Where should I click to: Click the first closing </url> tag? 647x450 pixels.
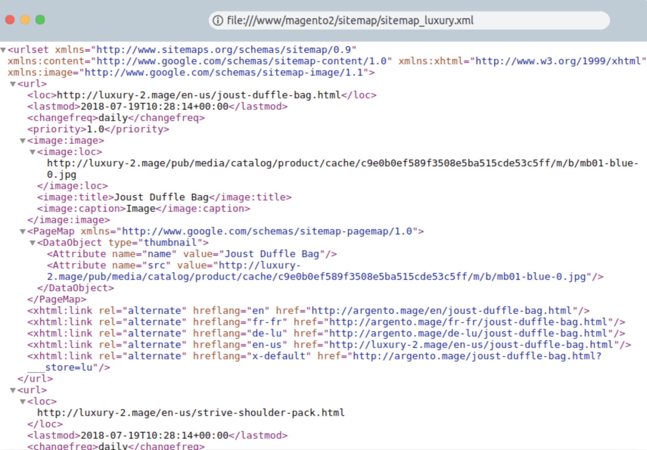coord(35,379)
